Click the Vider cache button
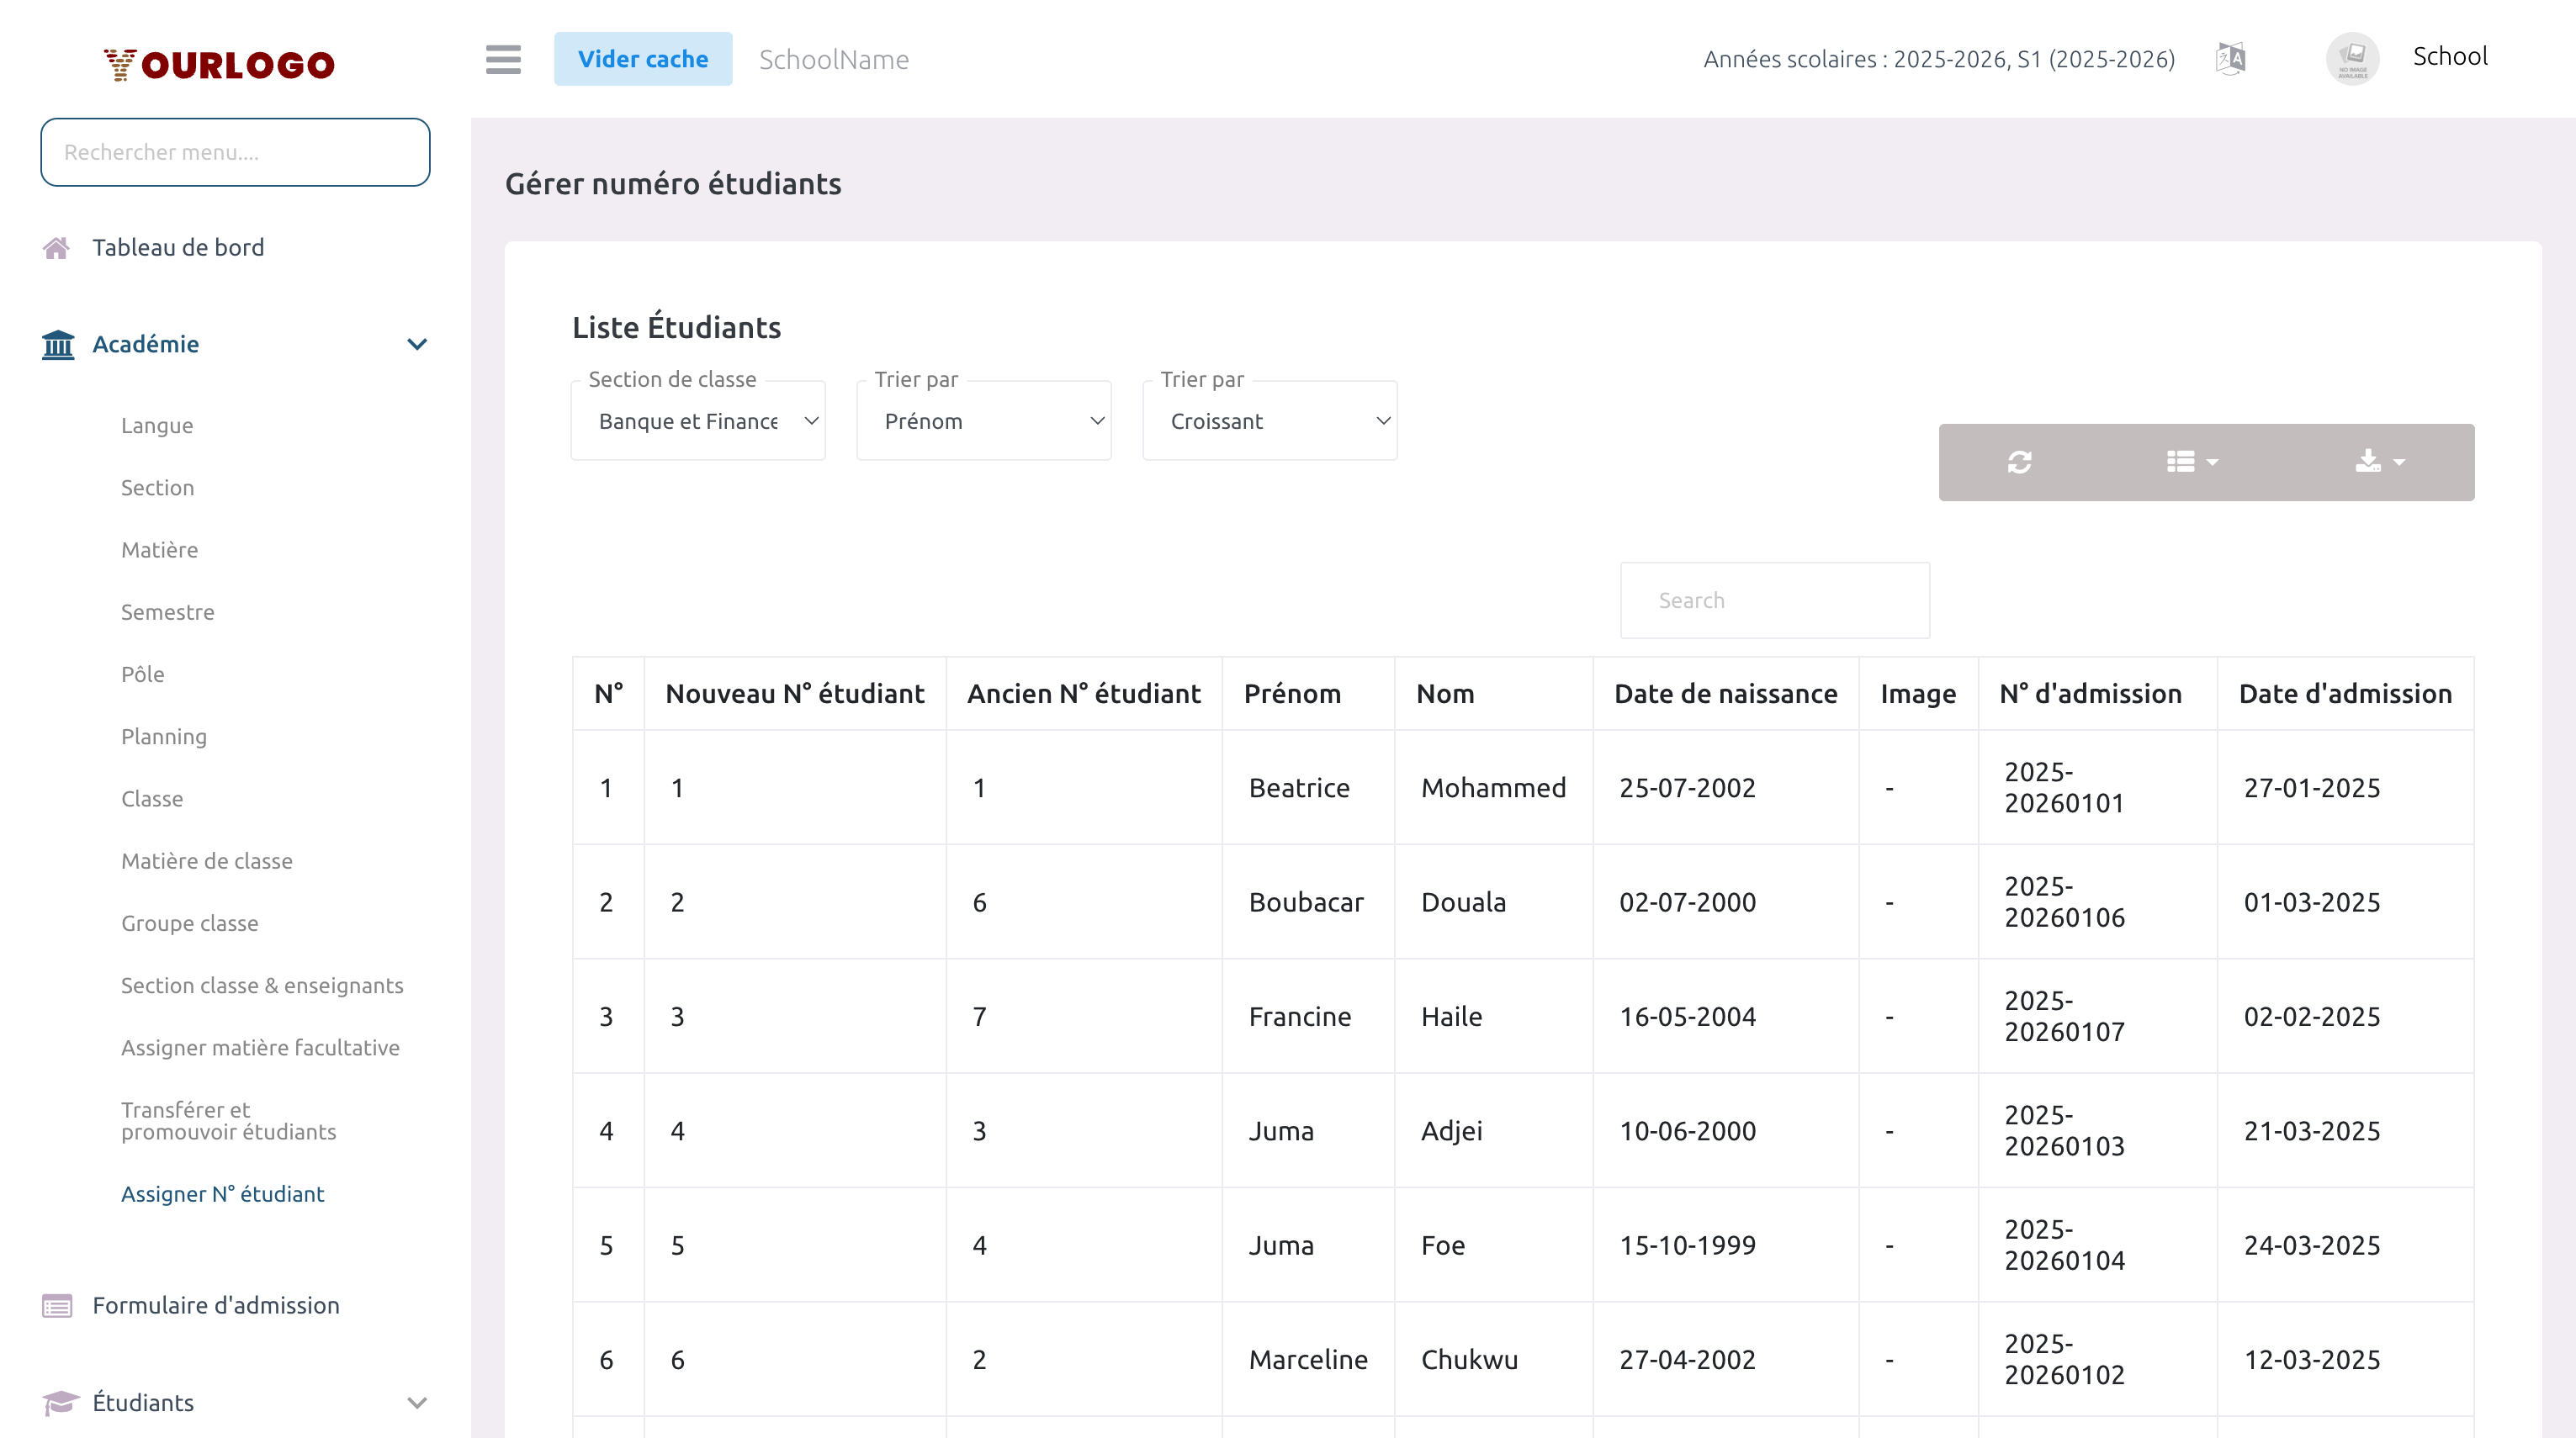The height and width of the screenshot is (1438, 2576). pos(643,59)
